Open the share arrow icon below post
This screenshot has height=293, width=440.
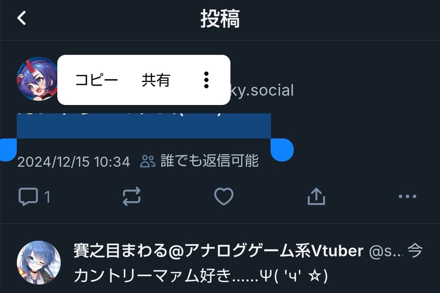pos(316,196)
